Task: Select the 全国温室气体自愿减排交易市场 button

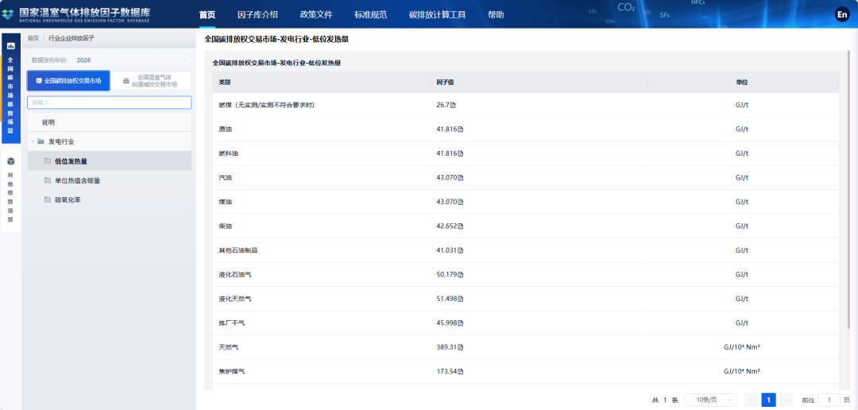Action: (x=150, y=80)
